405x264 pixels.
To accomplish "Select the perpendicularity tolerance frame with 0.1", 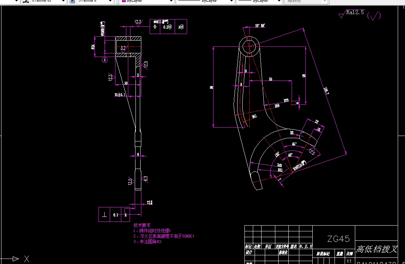I will 114,215.
